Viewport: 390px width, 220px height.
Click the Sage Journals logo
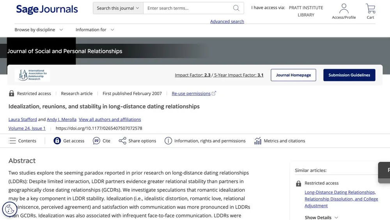click(47, 9)
